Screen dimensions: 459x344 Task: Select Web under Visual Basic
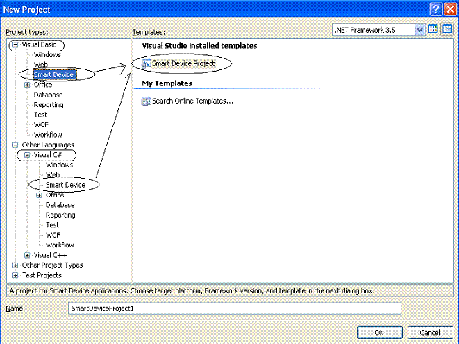pyautogui.click(x=41, y=65)
